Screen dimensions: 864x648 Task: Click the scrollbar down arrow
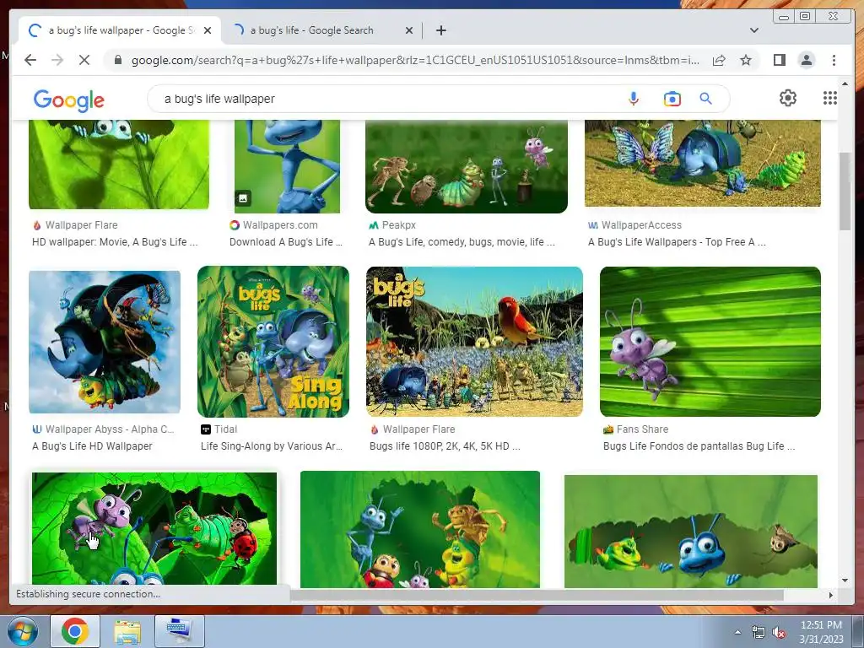(845, 580)
